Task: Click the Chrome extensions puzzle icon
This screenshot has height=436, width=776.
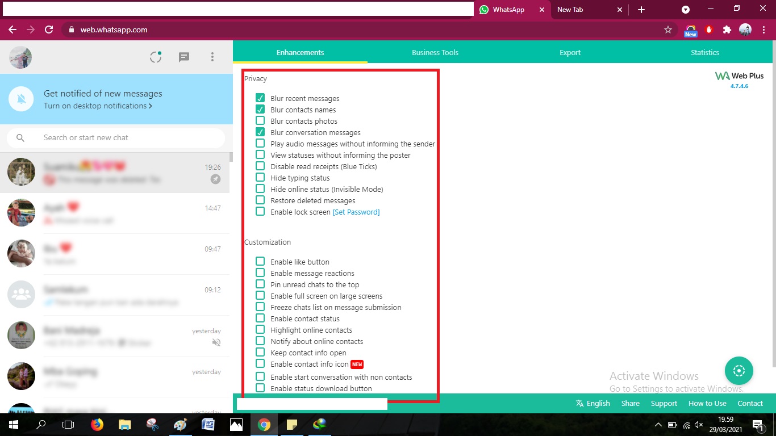Action: pos(727,30)
